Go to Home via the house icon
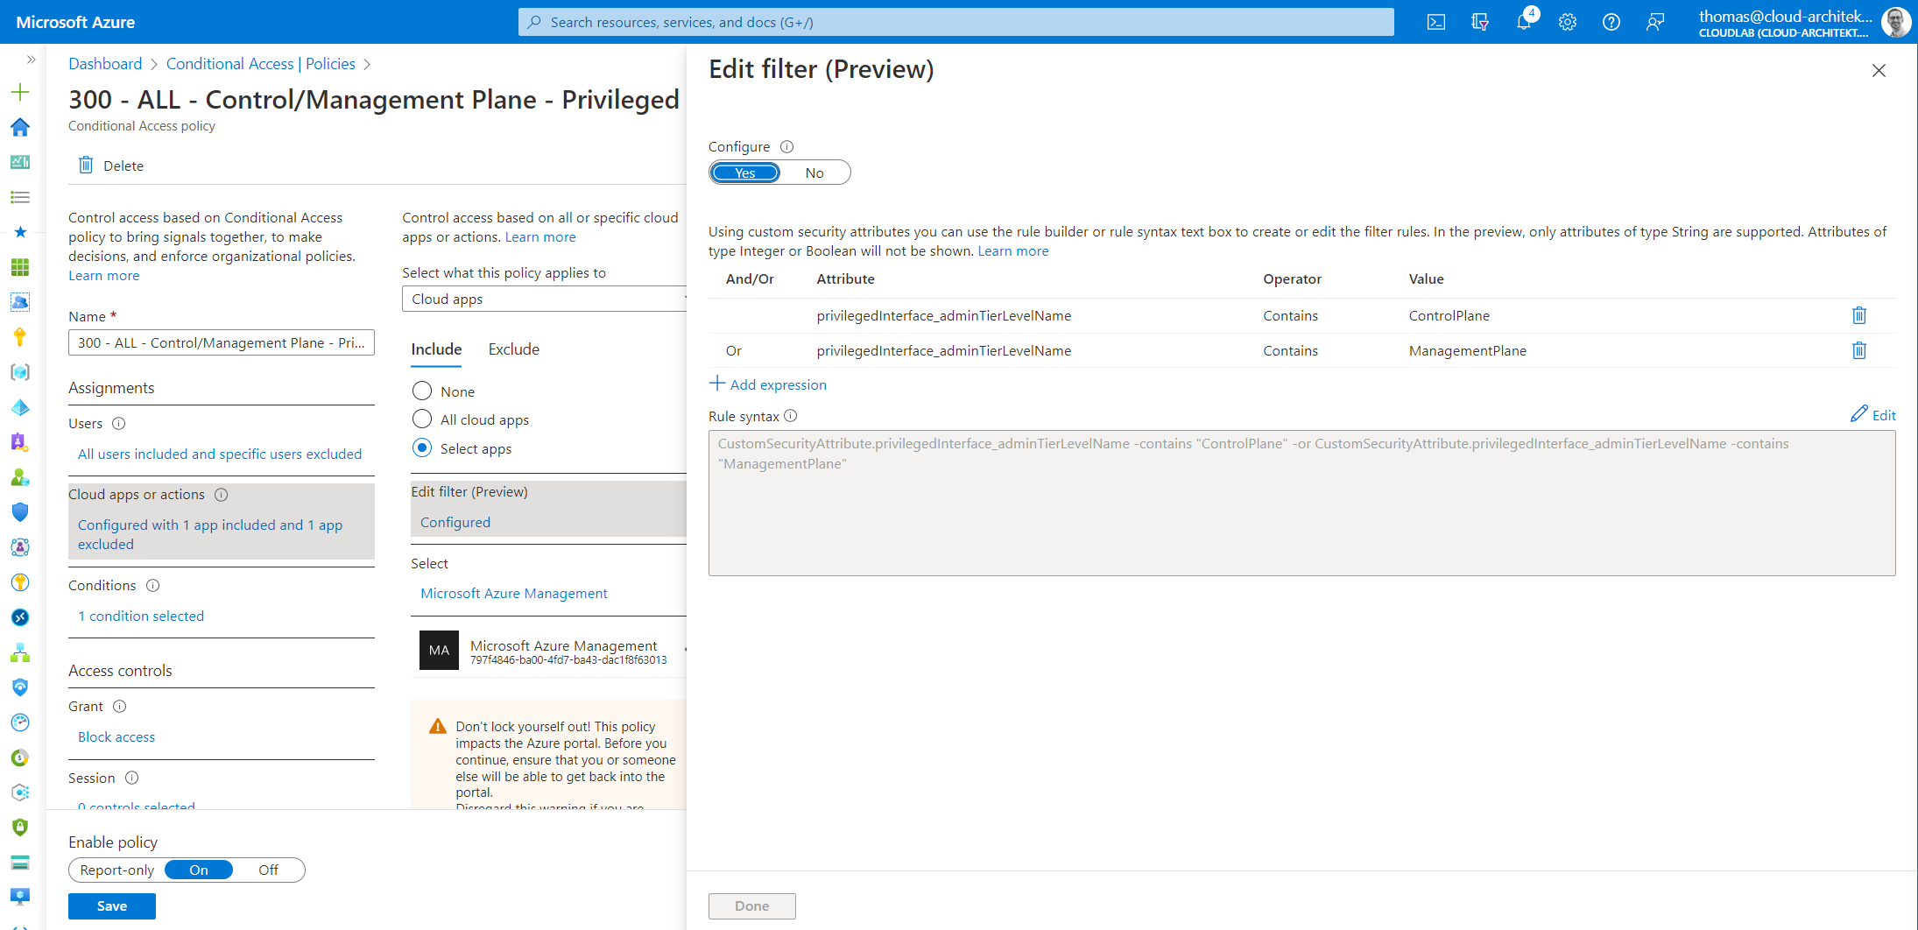 20,127
